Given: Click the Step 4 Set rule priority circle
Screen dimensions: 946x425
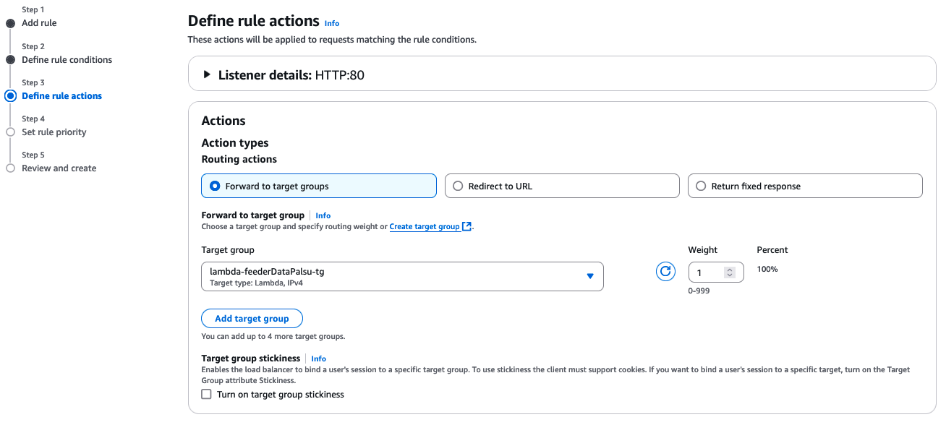Looking at the screenshot, I should tap(10, 132).
